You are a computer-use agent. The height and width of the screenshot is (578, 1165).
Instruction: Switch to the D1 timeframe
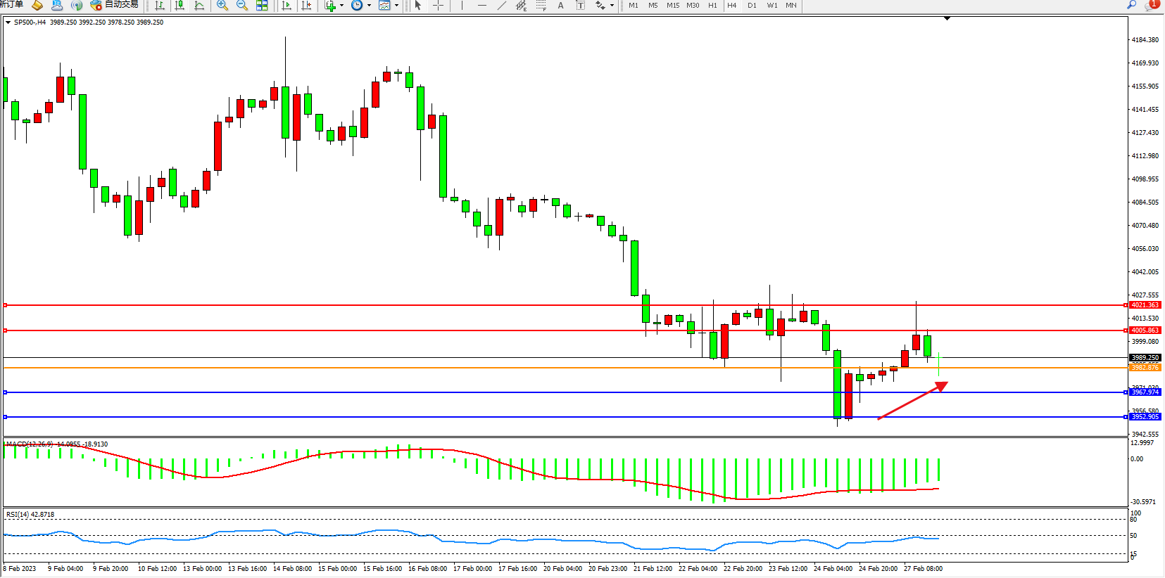[x=752, y=6]
